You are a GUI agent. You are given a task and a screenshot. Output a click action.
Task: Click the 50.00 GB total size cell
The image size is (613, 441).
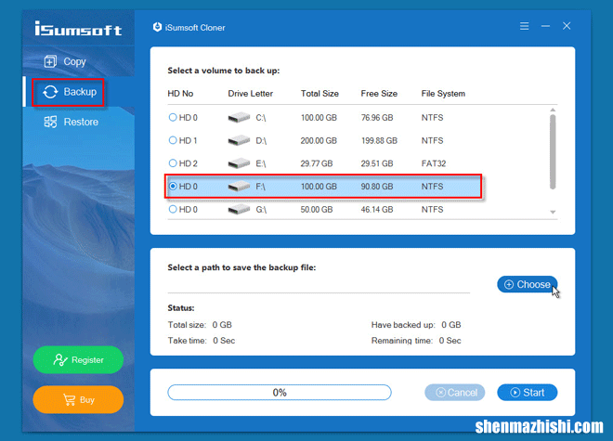coord(317,210)
